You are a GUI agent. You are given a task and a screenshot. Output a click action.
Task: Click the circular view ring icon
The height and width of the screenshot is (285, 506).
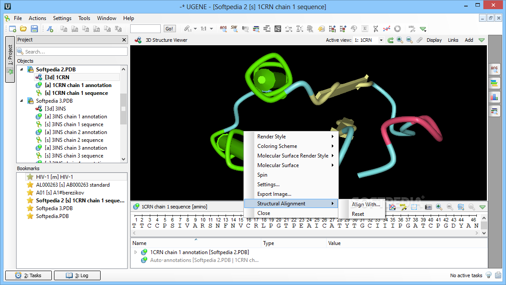pos(398,29)
